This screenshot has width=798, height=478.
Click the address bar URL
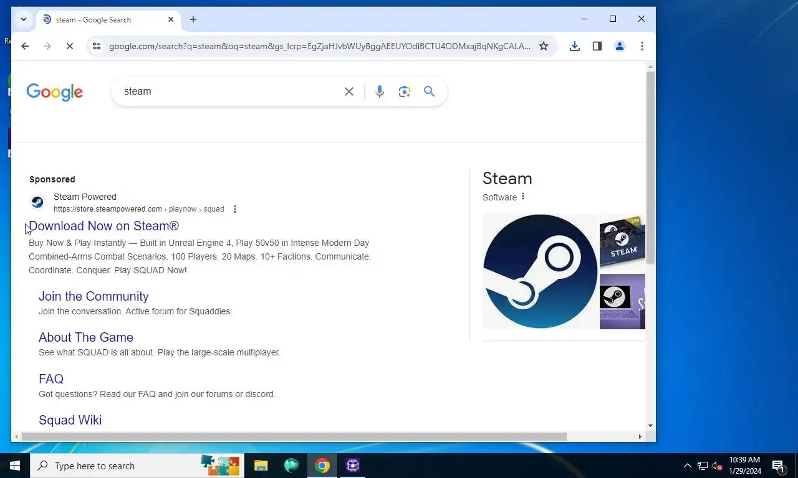pyautogui.click(x=319, y=46)
